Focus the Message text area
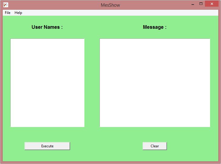Viewport: 221px width, 164px height. pos(155,82)
